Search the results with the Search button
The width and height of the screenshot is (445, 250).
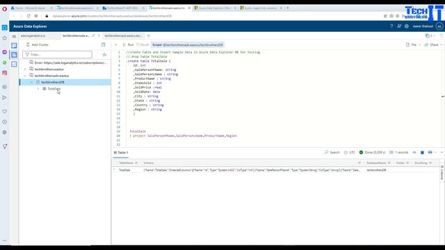332,153
